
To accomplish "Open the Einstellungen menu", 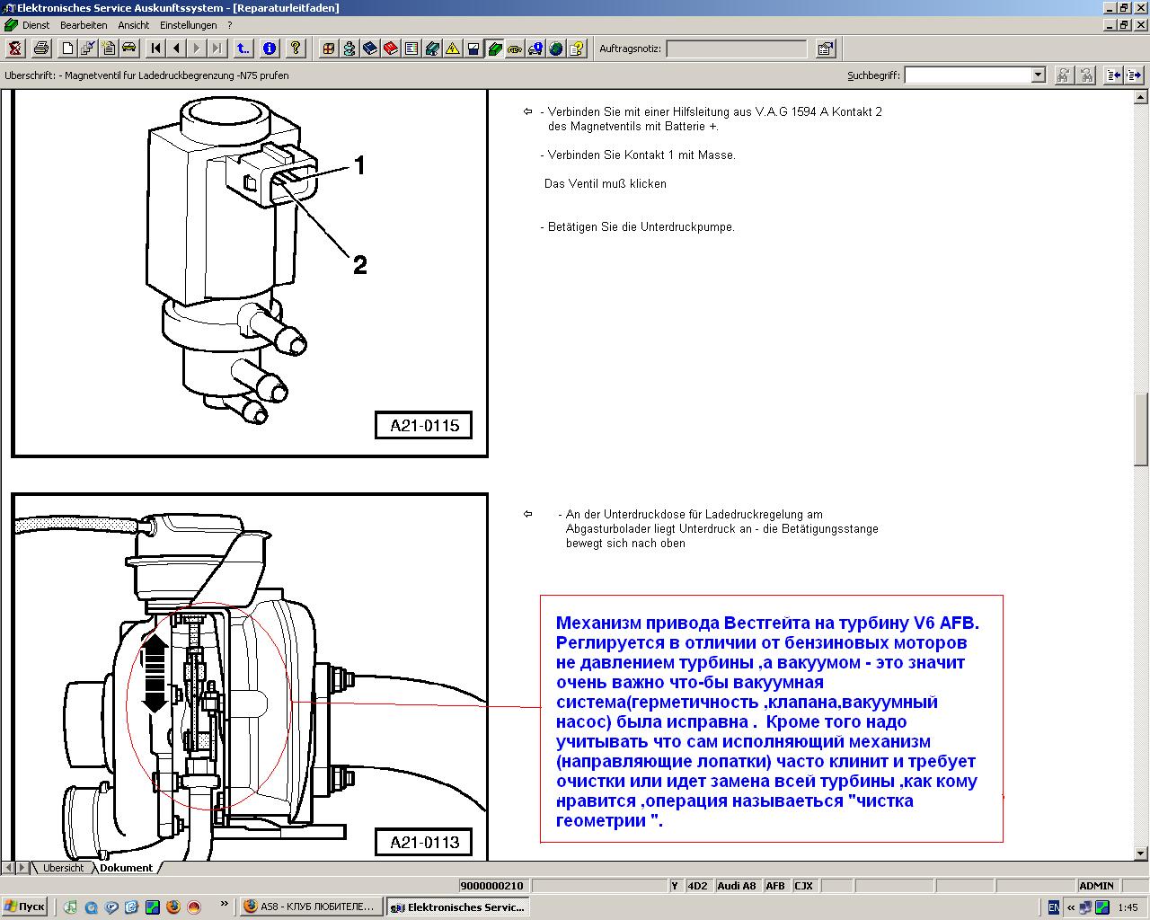I will click(x=190, y=25).
